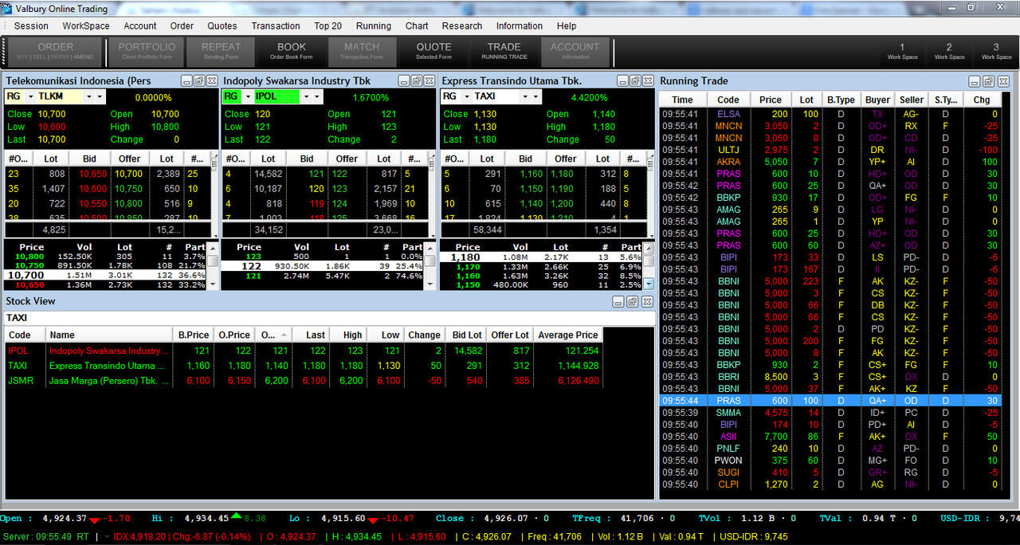The height and width of the screenshot is (545, 1020).
Task: Select the IPOL row in Stock View
Action: (304, 351)
